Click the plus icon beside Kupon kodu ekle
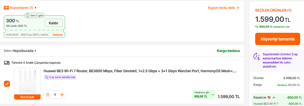The width and height of the screenshot is (304, 106). click(x=238, y=8)
